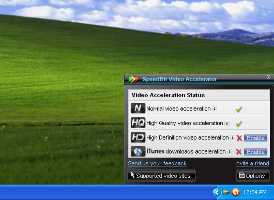Click red X for iTunes downloads acceleration
This screenshot has height=200, width=274.
[239, 152]
